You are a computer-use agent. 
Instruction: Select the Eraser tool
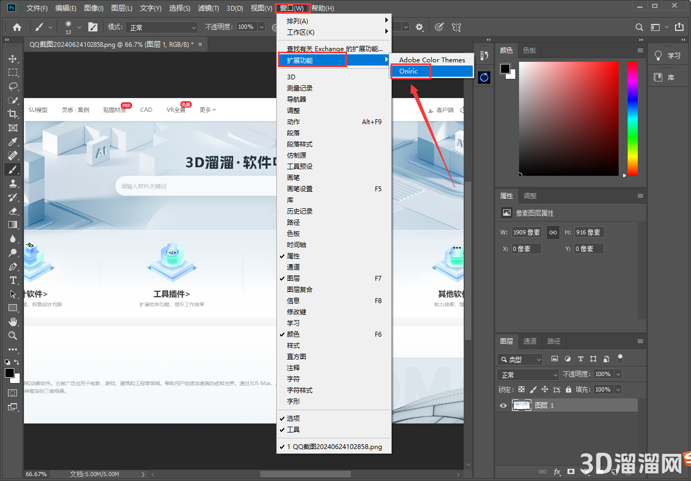pyautogui.click(x=13, y=211)
